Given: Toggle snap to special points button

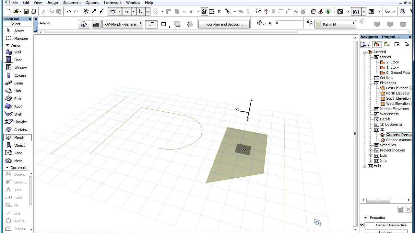Looking at the screenshot, I should pyautogui.click(x=127, y=11).
